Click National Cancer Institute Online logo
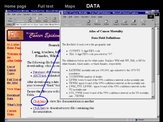 click(x=15, y=35)
